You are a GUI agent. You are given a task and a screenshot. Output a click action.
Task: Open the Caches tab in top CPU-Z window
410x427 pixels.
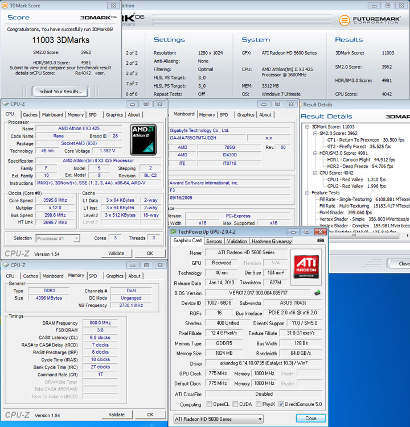(x=30, y=114)
